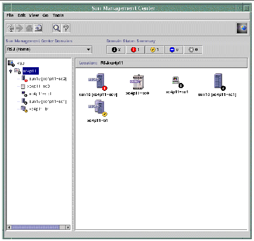
Task: Click tree scrollbar right arrow
Action: pos(68,228)
